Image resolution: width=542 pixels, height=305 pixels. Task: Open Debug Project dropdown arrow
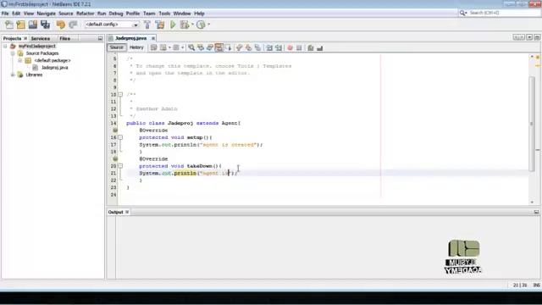click(192, 25)
